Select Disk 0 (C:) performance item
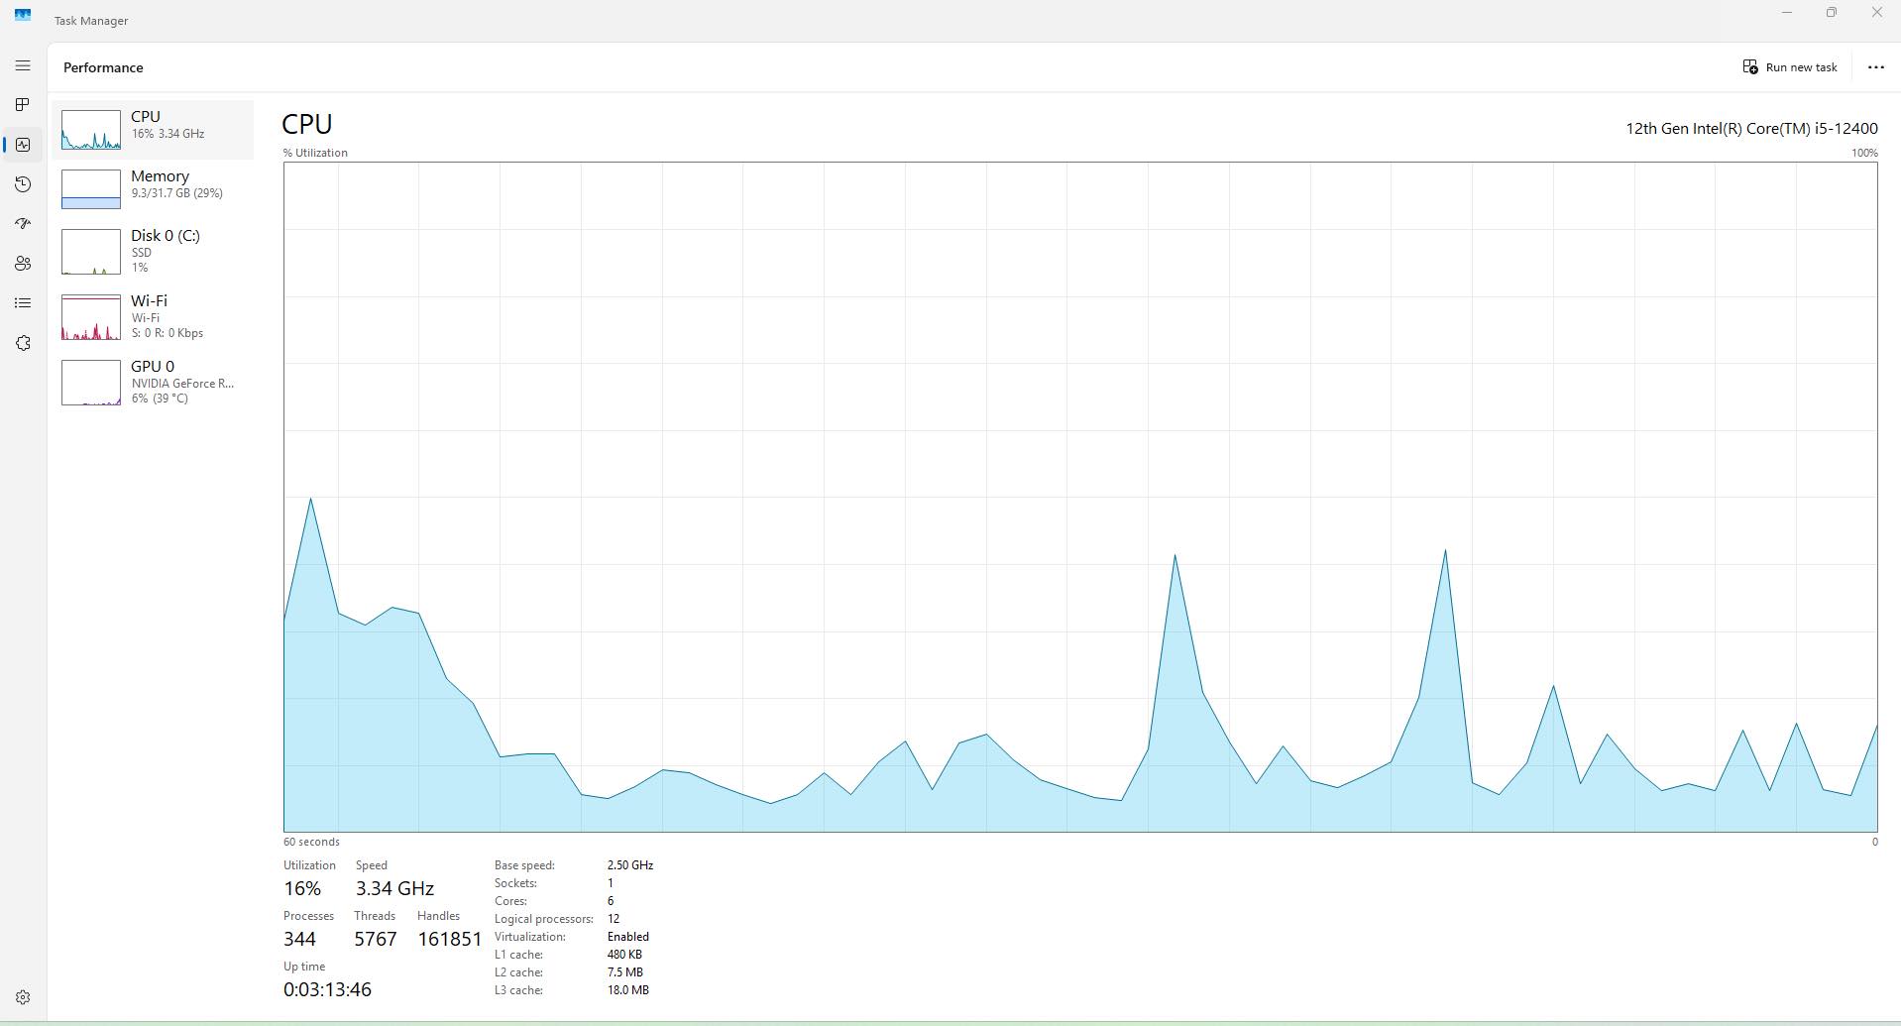 (x=153, y=252)
